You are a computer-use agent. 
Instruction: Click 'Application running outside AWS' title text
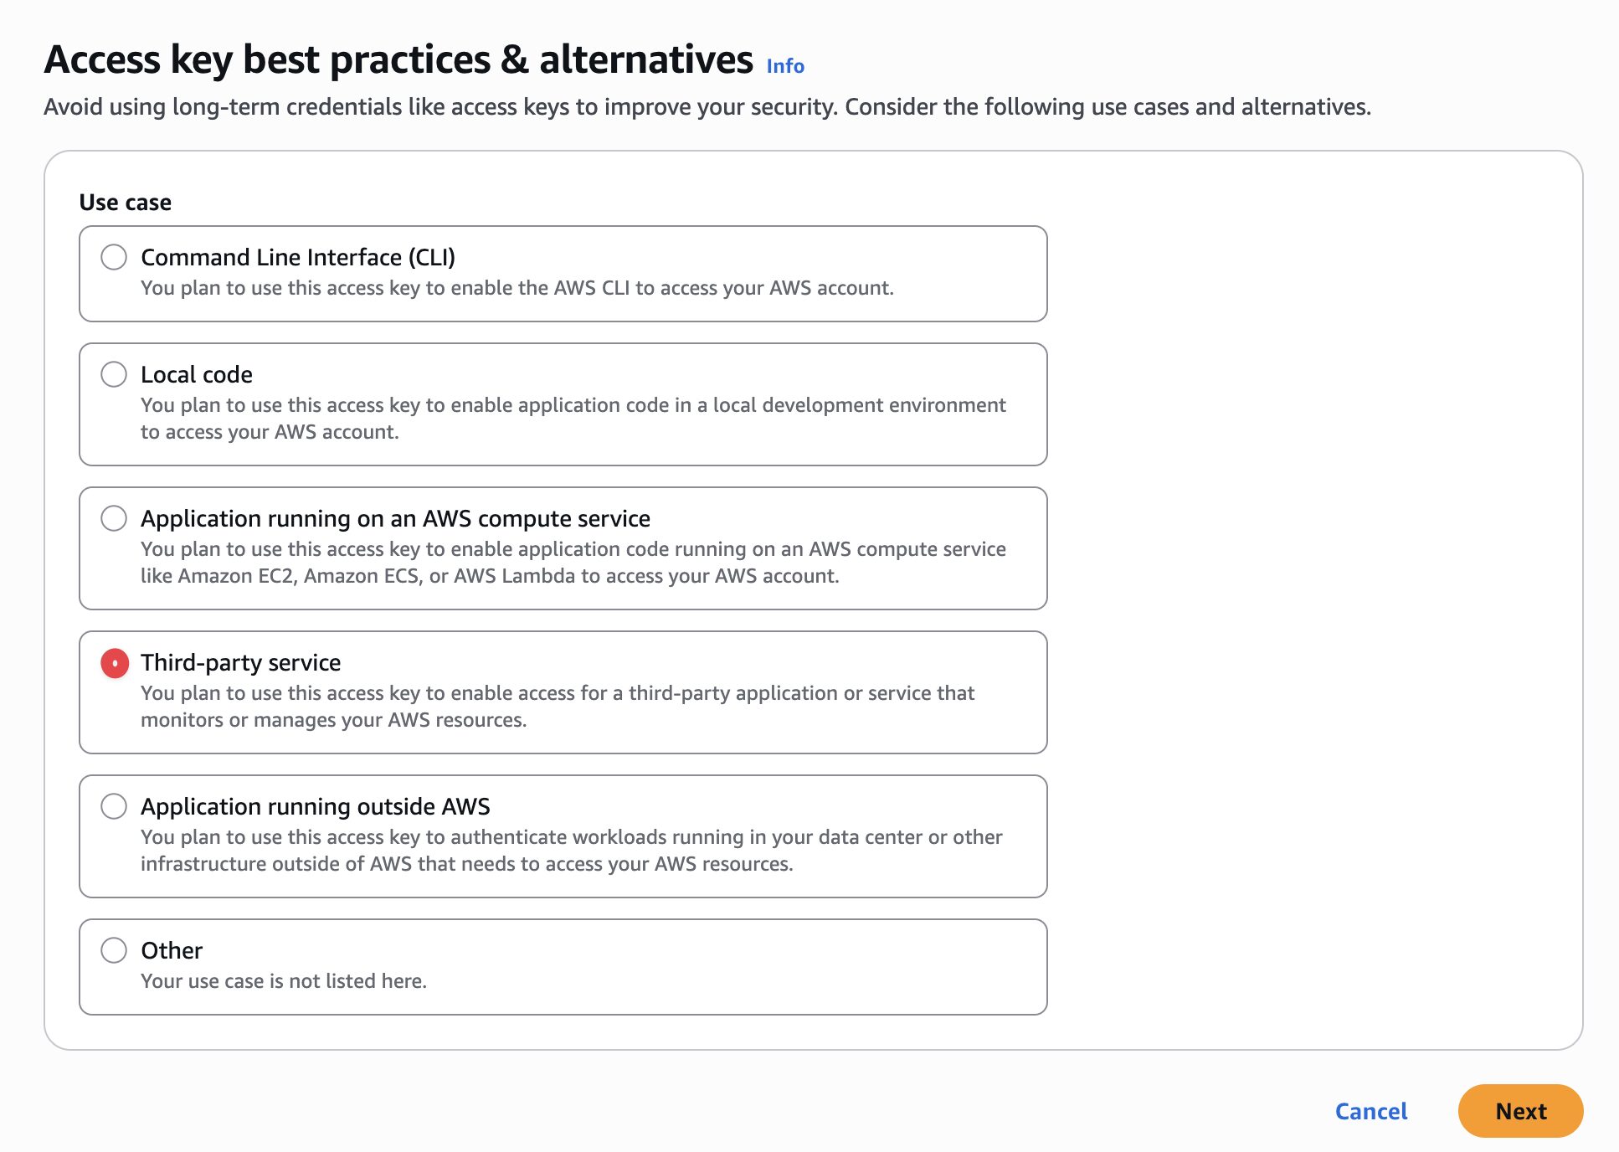[x=316, y=806]
